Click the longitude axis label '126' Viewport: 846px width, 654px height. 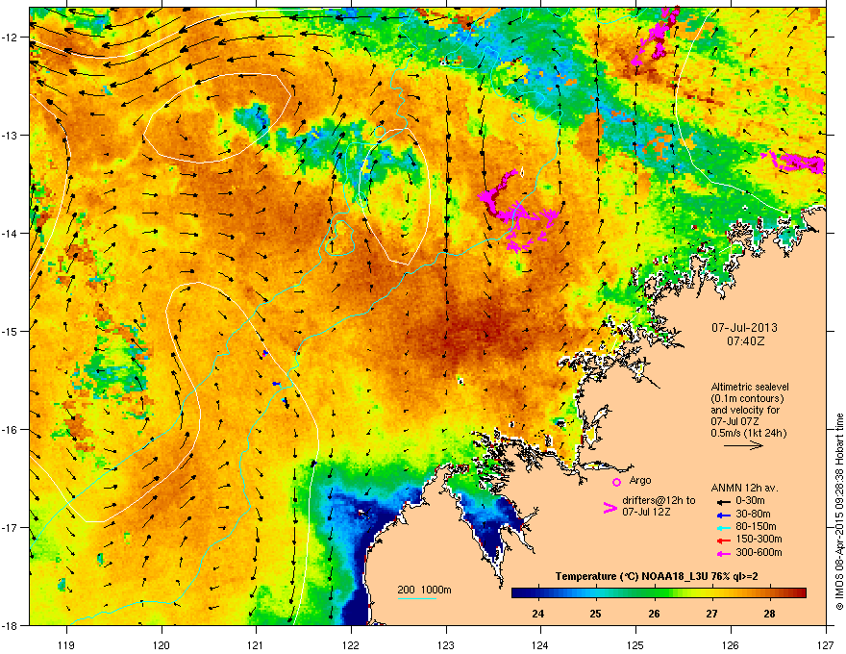pyautogui.click(x=731, y=644)
